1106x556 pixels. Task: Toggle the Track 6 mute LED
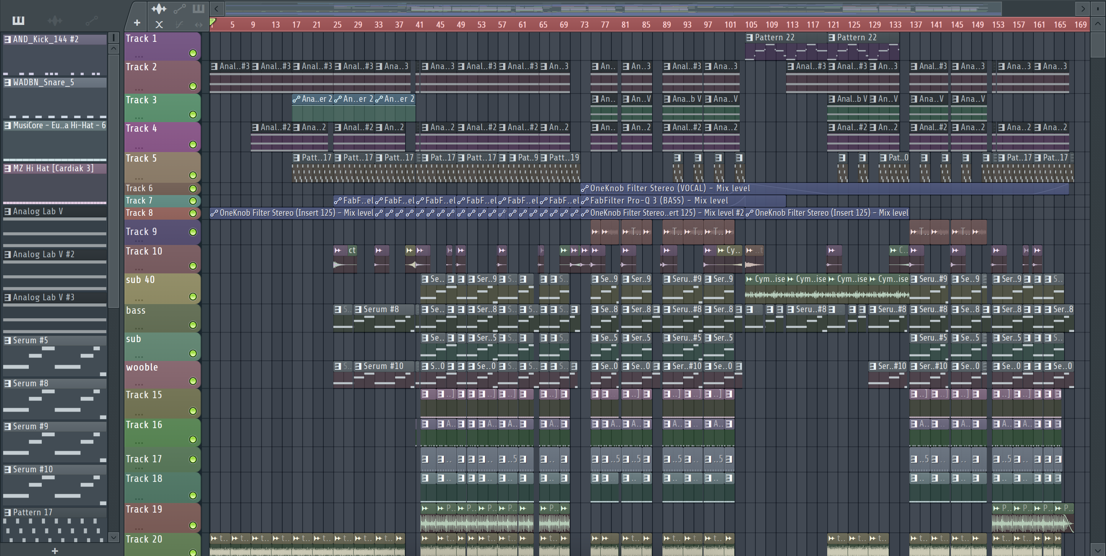tap(193, 189)
